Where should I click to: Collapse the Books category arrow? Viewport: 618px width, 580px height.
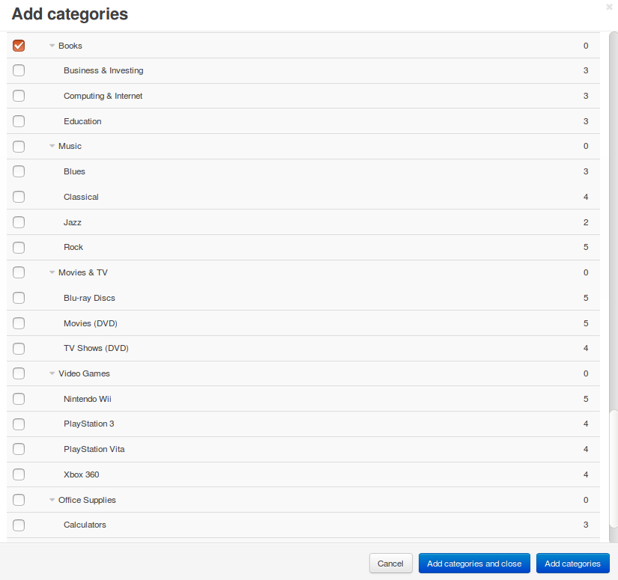52,46
